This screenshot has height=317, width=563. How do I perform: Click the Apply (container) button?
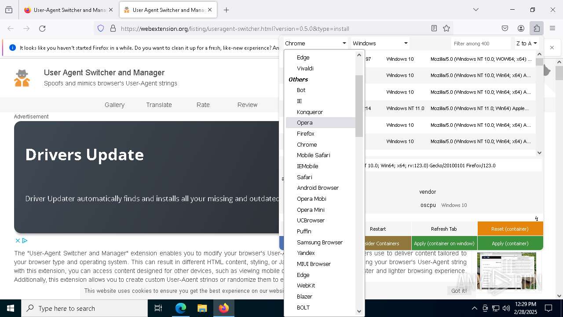(x=510, y=243)
